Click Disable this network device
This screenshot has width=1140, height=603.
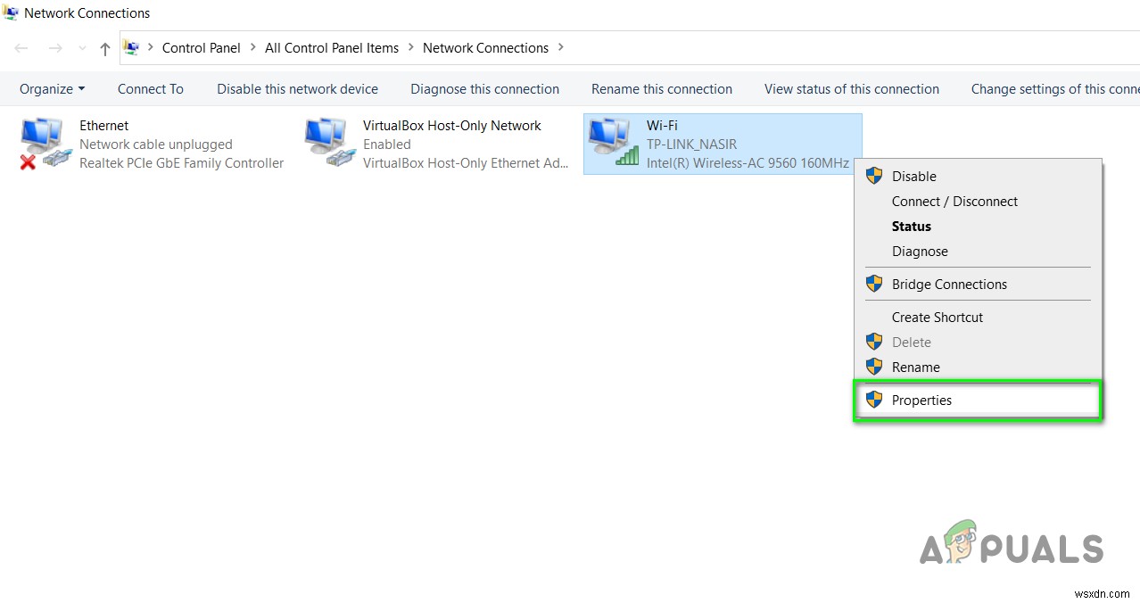[x=297, y=88]
